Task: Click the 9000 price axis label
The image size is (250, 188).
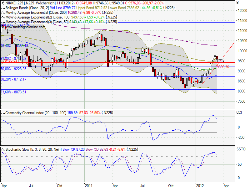Action: pyautogui.click(x=241, y=71)
